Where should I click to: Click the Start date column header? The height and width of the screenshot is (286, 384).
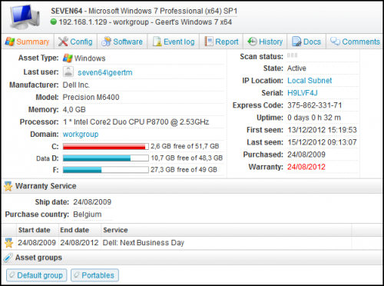click(35, 230)
